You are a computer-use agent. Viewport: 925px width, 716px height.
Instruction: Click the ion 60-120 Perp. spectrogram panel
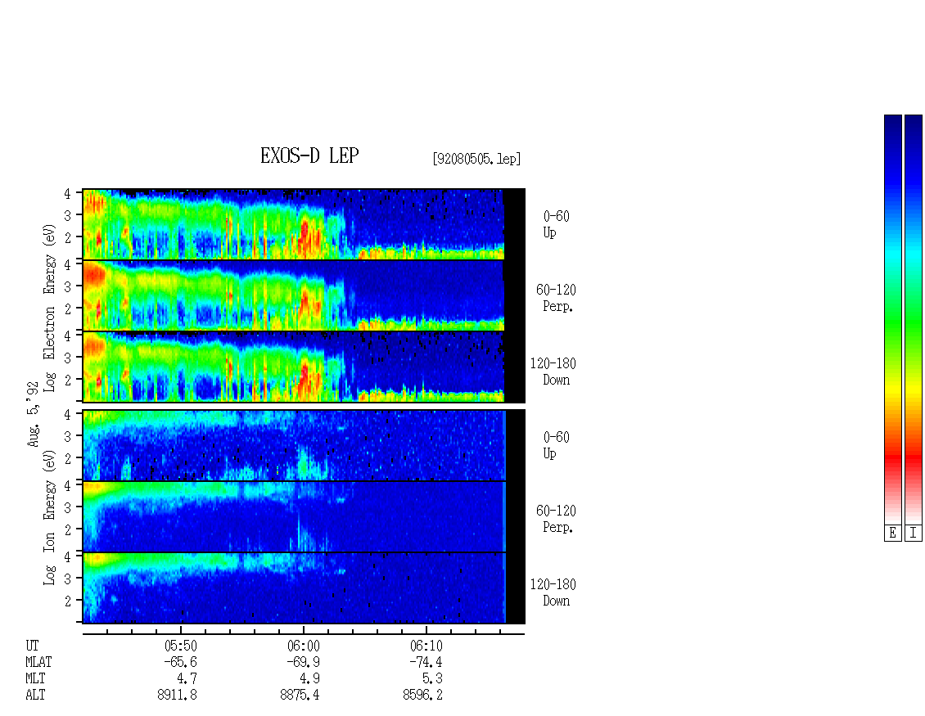(304, 516)
